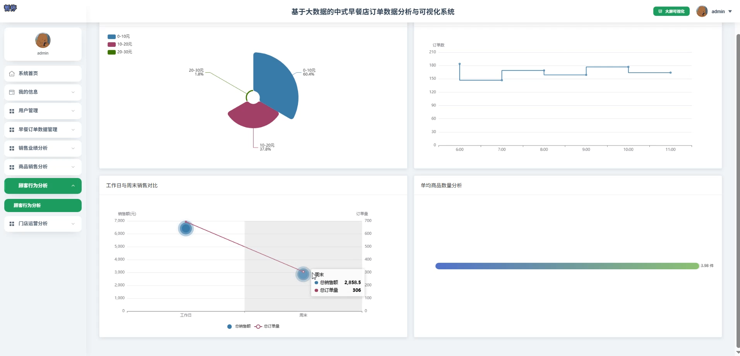Screen dimensions: 740x356
Task: Click the grid icon beside 门店运营分析
Action: point(12,224)
